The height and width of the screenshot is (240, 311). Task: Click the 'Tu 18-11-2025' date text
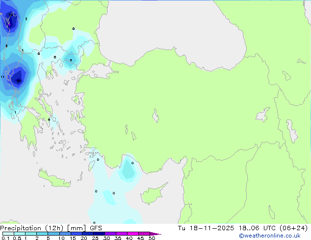coord(206,228)
